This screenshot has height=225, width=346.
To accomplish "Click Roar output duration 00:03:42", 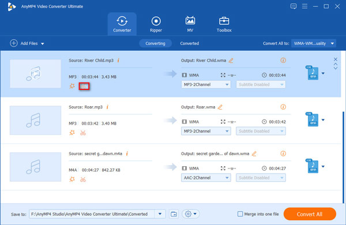I will (277, 122).
